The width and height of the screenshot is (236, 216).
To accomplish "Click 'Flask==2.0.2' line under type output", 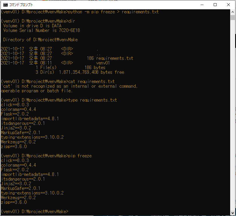I will pyautogui.click(x=15, y=114).
